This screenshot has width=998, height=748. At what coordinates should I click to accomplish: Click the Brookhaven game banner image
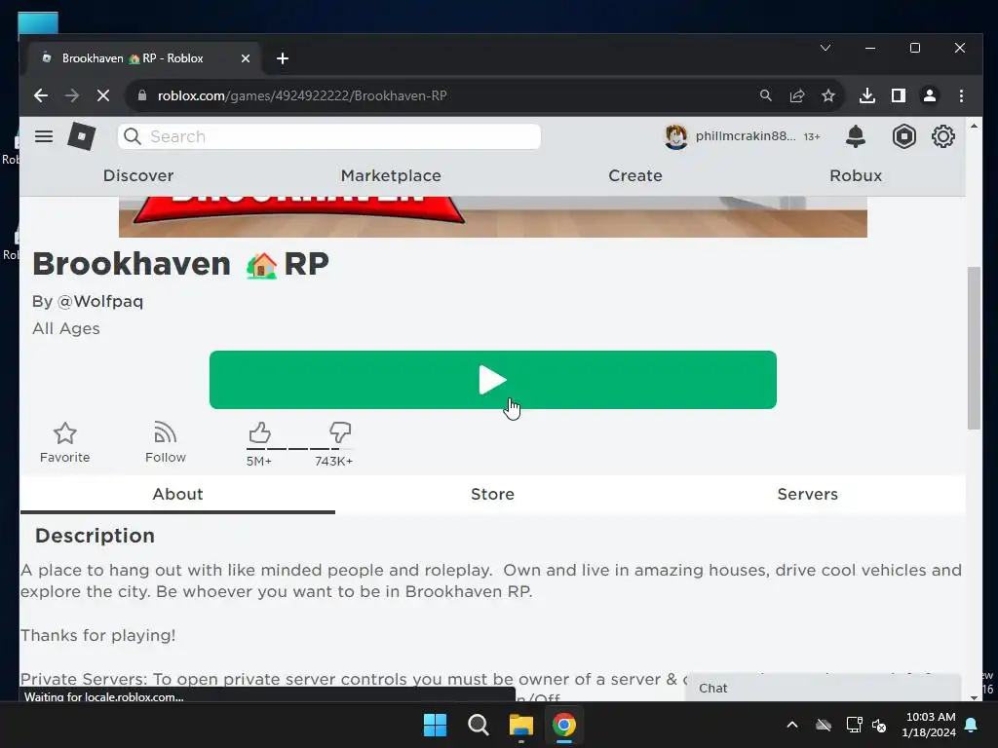point(492,217)
